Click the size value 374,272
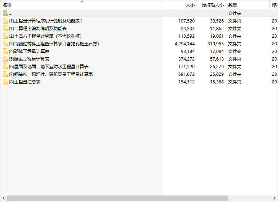Viewport: 278px width, 202px height. 187,59
